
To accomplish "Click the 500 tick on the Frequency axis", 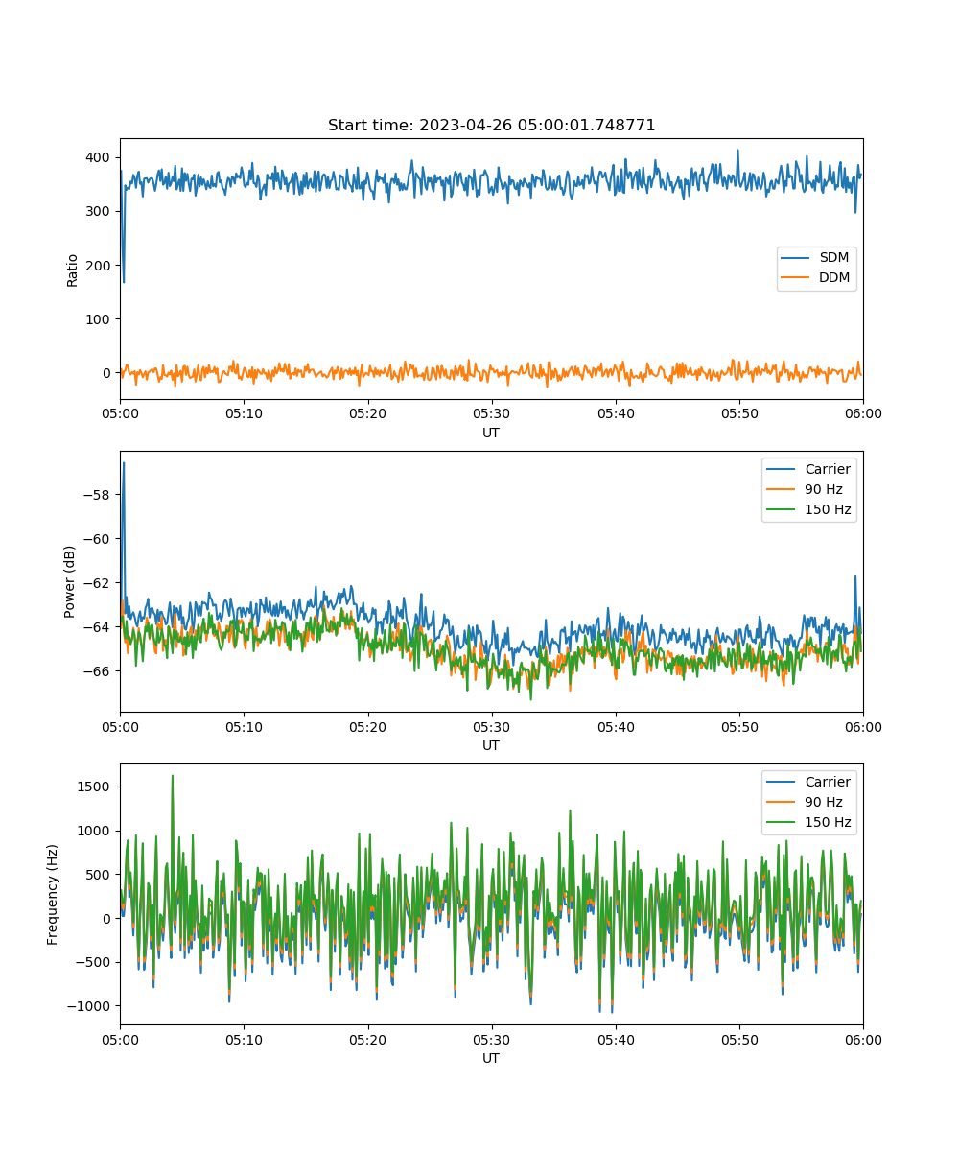I will pyautogui.click(x=100, y=874).
